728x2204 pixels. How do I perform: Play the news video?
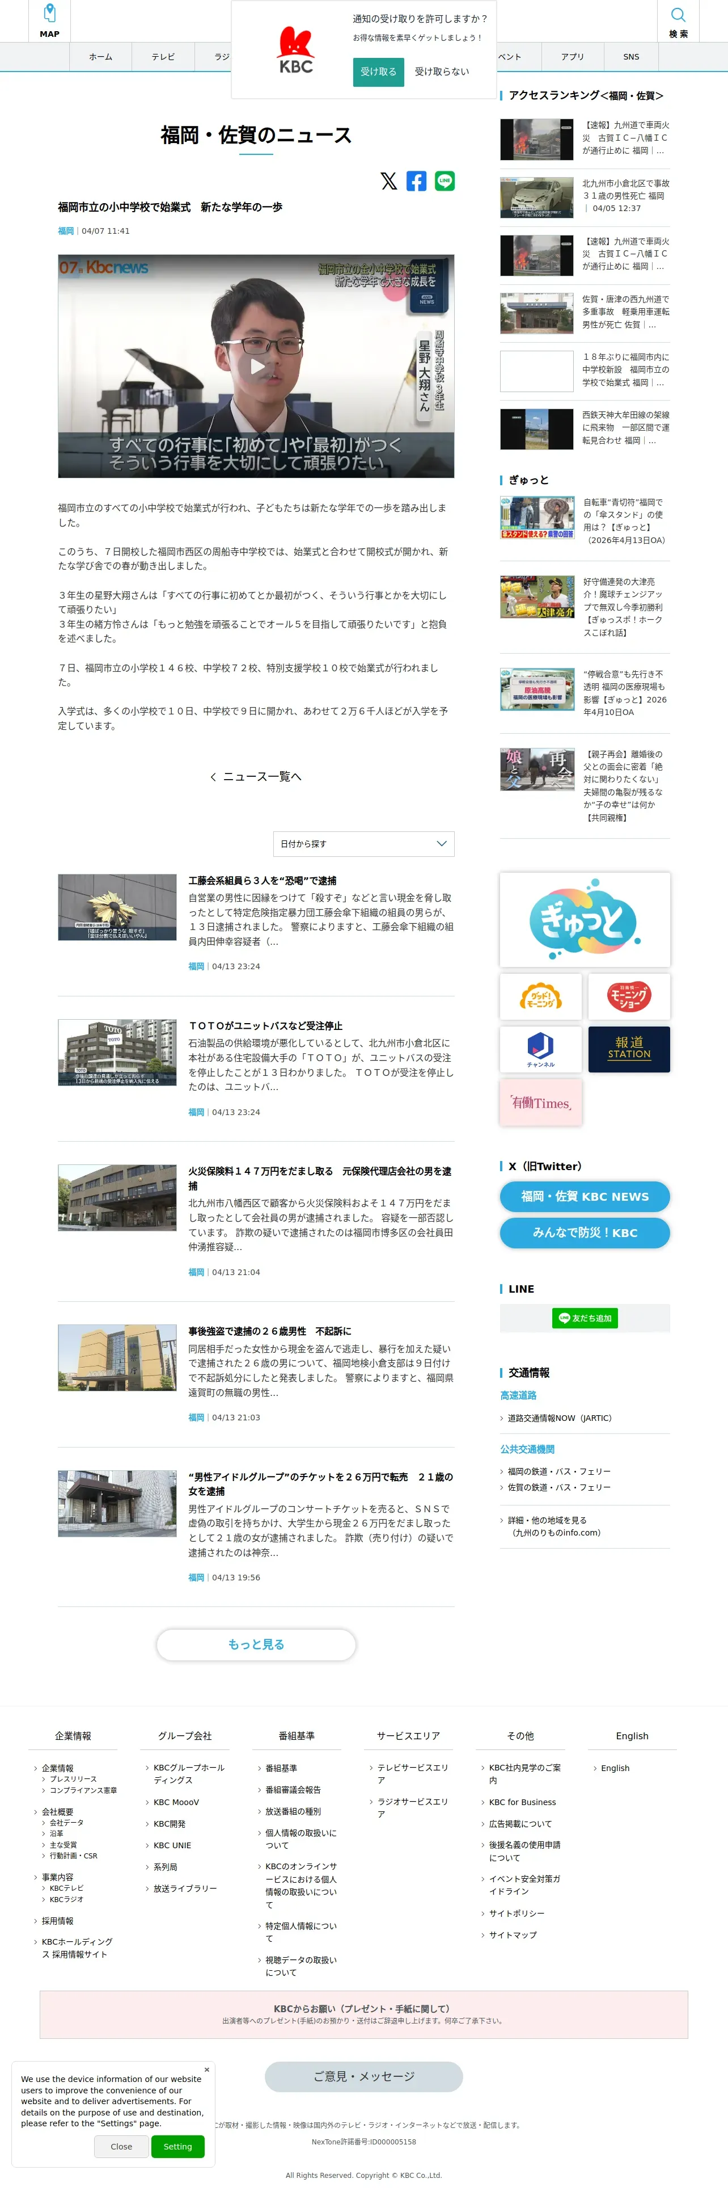click(256, 366)
